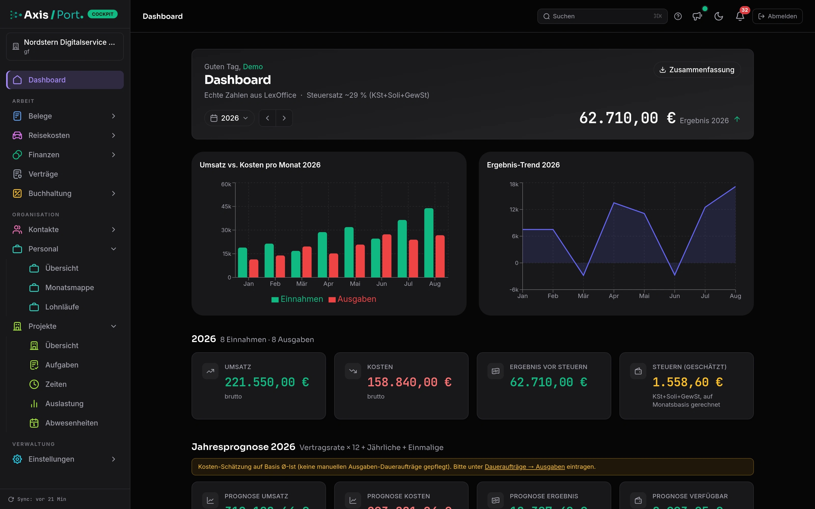Click the Prognose Verfügbar wallet icon
The image size is (815, 509).
tap(638, 501)
